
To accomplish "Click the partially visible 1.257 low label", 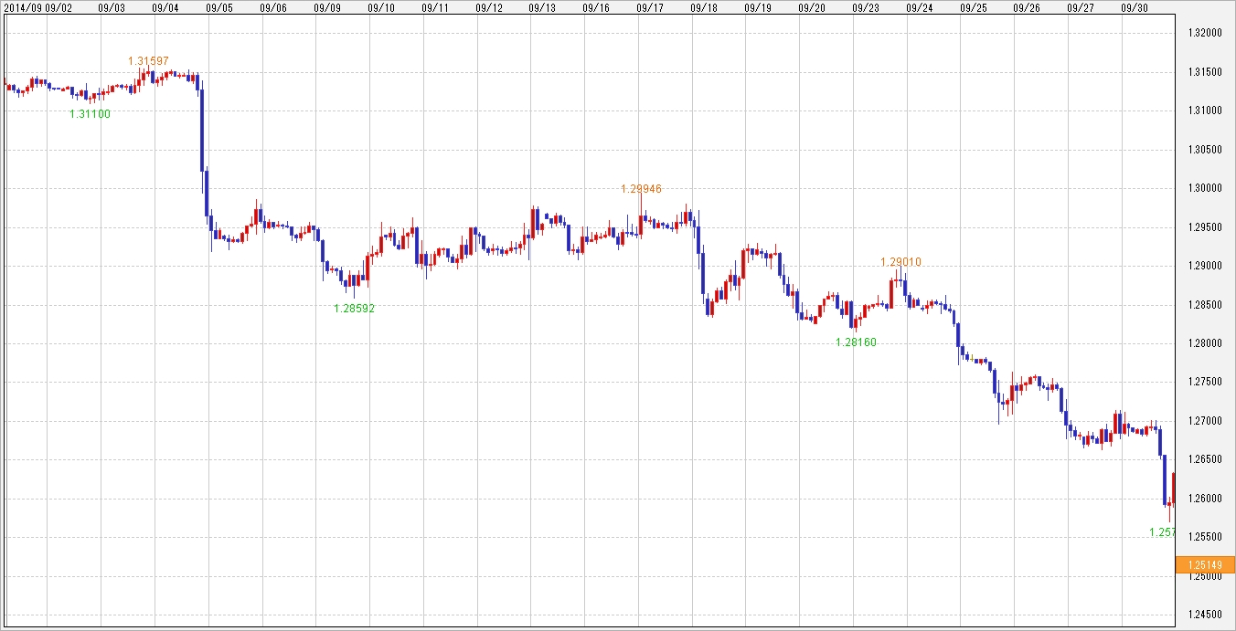I will tap(1162, 532).
